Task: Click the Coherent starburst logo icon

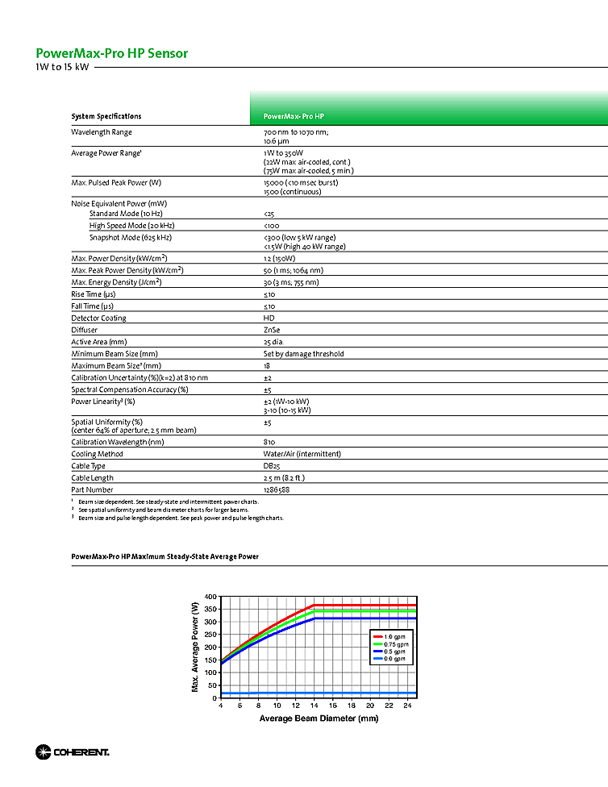Action: [x=44, y=752]
